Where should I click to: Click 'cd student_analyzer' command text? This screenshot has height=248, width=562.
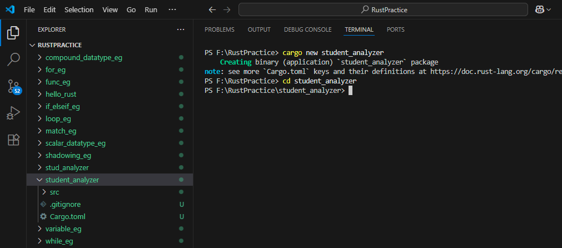[x=319, y=81]
